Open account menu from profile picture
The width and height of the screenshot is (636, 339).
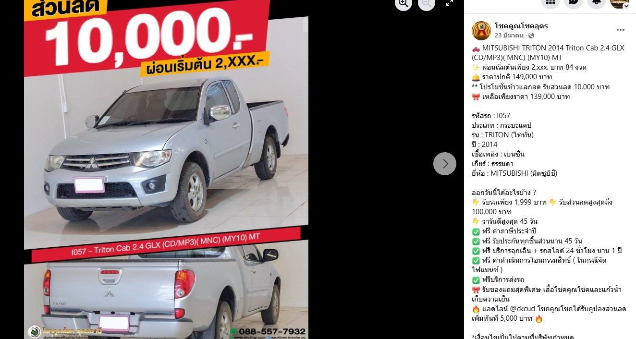coord(620,2)
